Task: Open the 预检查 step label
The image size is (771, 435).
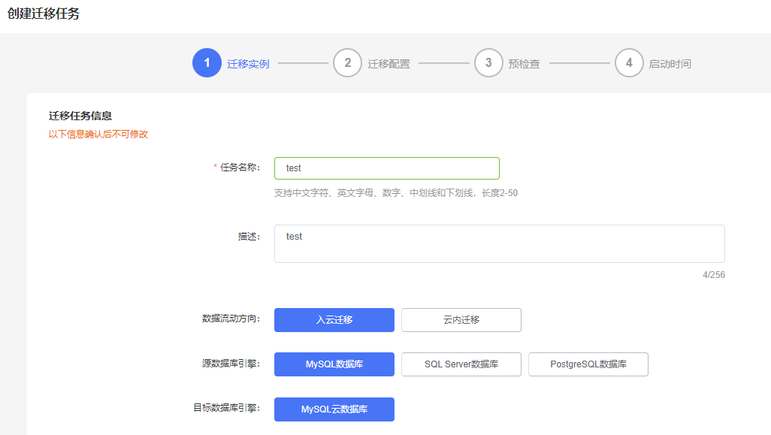Action: click(x=524, y=64)
